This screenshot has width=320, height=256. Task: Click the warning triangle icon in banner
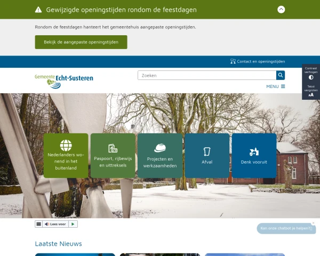tap(38, 10)
